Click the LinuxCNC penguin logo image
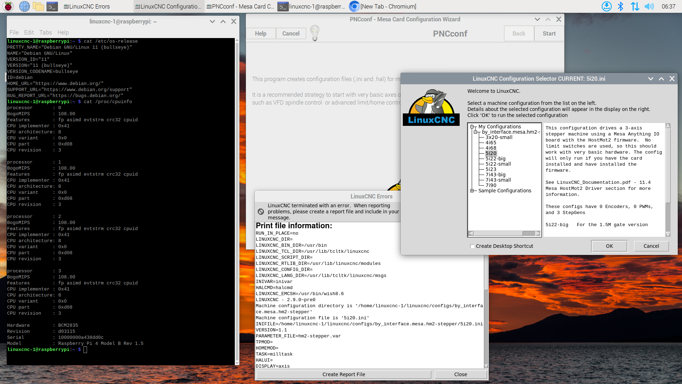Viewport: 682px width, 384px height. tap(431, 107)
